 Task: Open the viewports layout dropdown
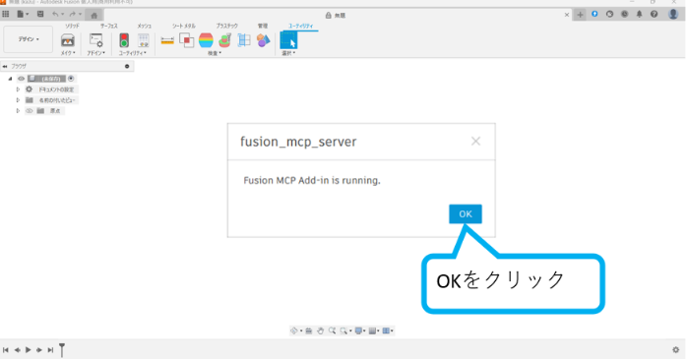[388, 331]
